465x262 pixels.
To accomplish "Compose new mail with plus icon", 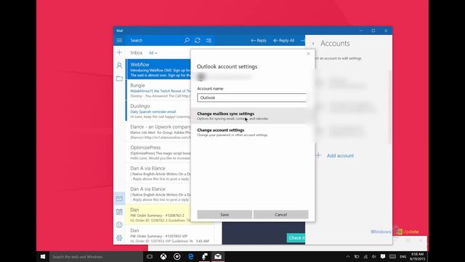I will point(119,52).
